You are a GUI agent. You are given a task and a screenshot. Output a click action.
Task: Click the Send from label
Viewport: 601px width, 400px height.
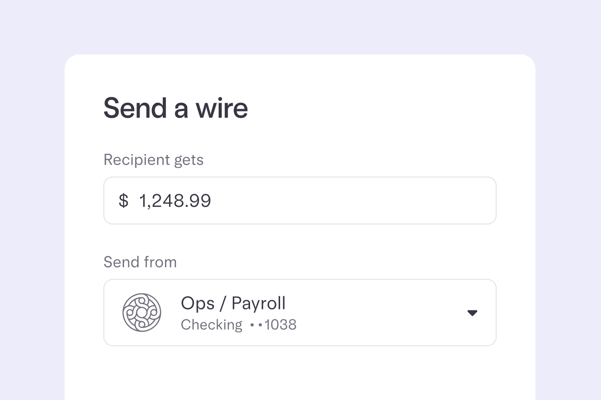[x=140, y=262]
